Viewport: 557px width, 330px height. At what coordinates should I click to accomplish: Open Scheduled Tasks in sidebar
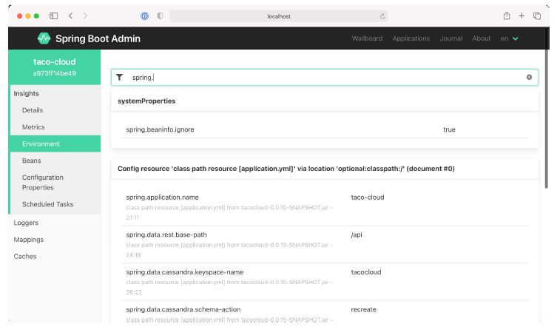point(47,204)
